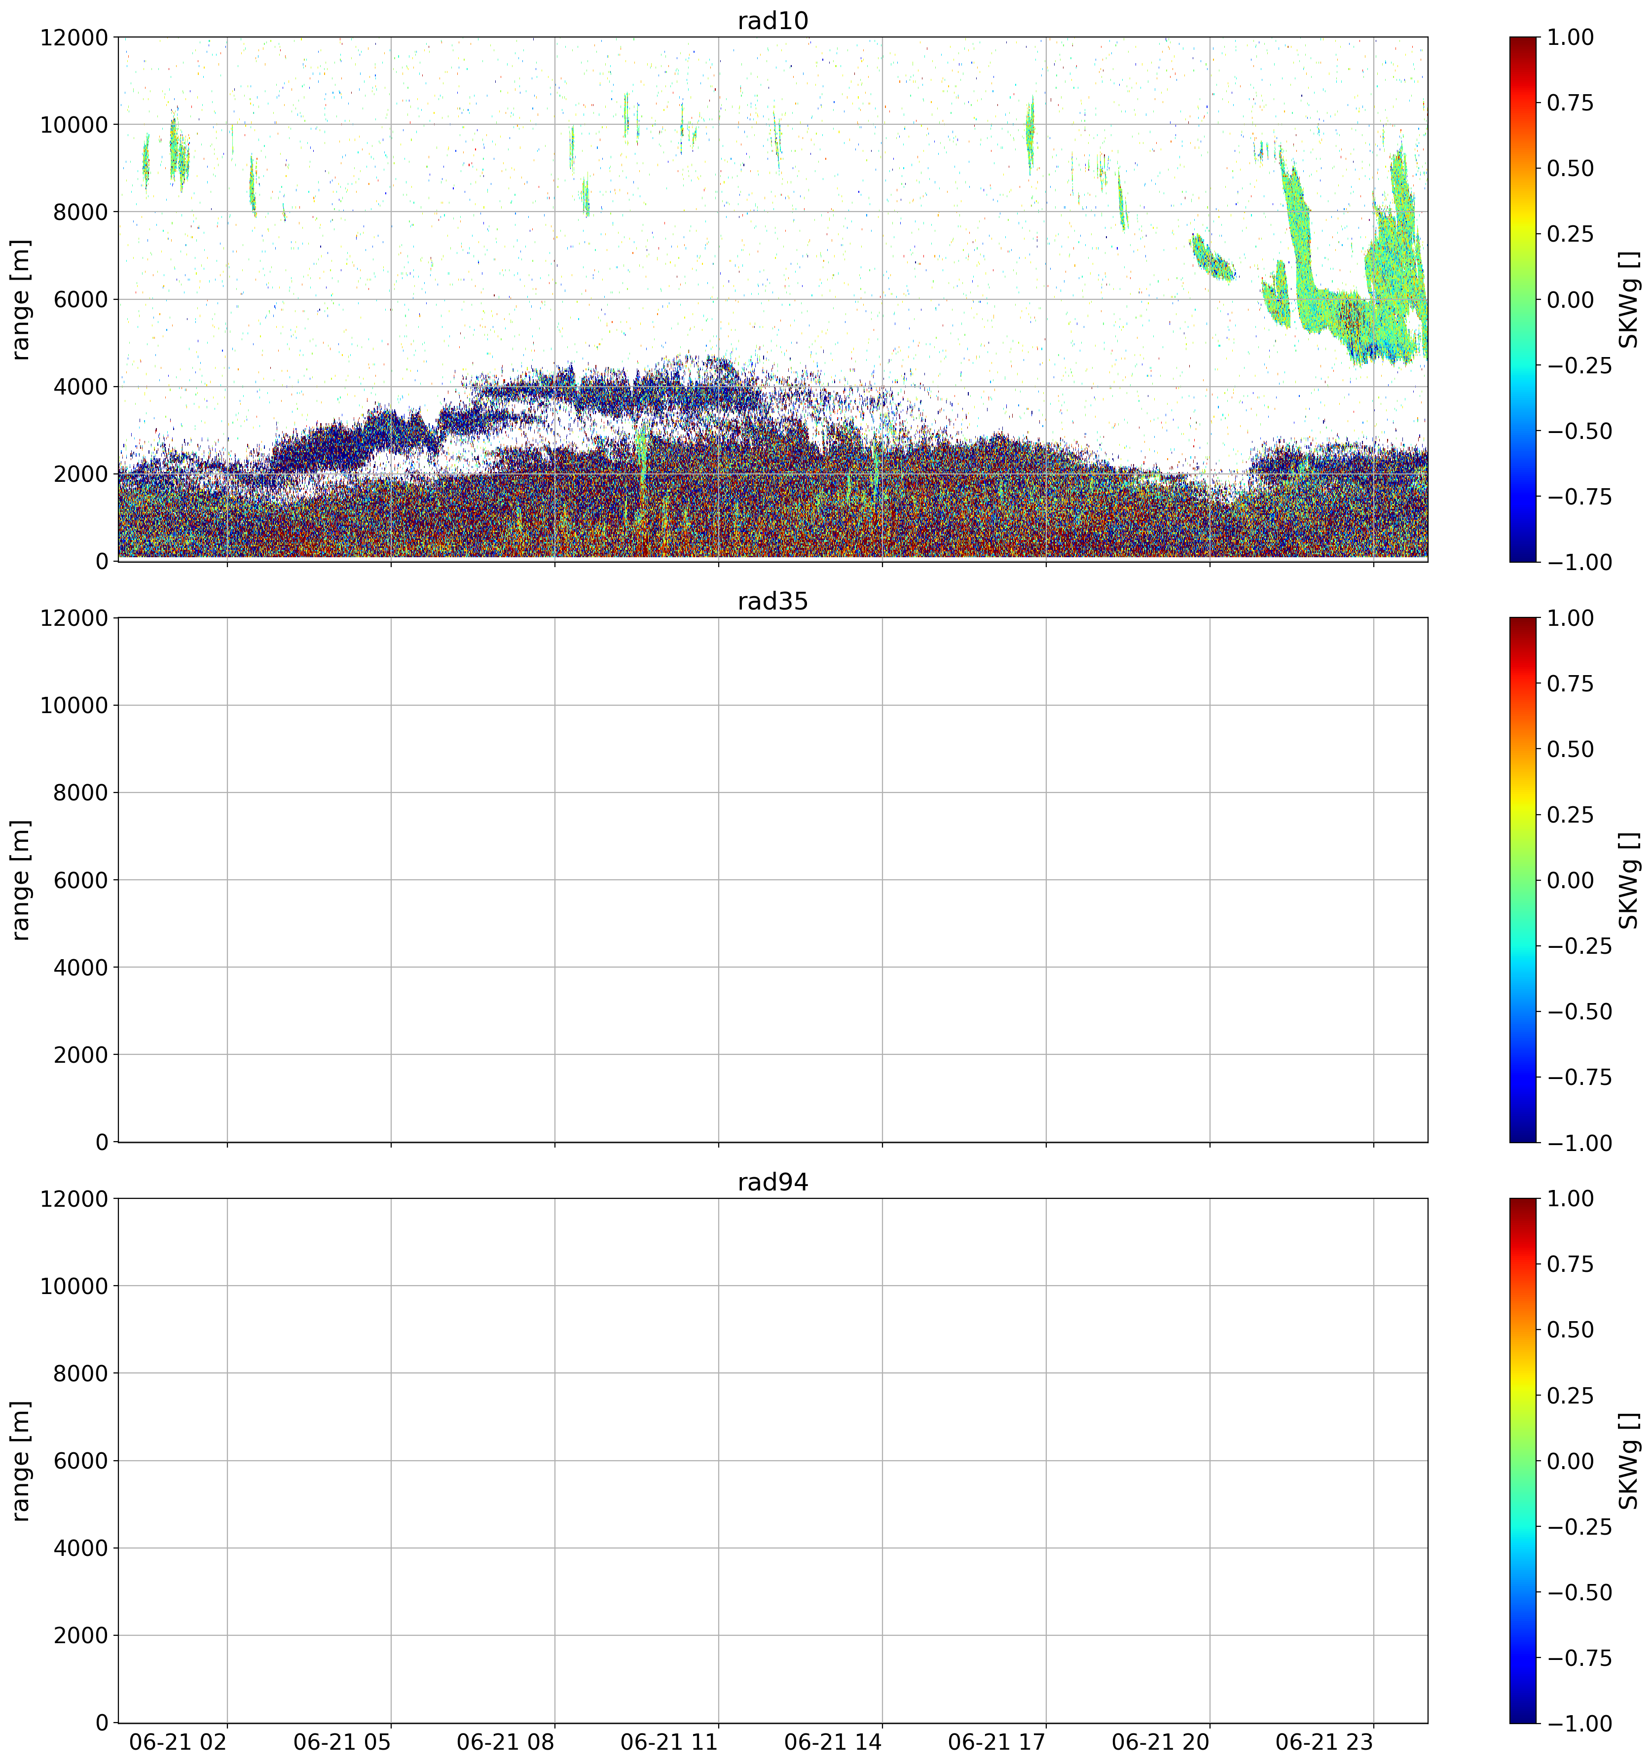Click the "6000" range tick on rad10 axis

pyautogui.click(x=81, y=299)
